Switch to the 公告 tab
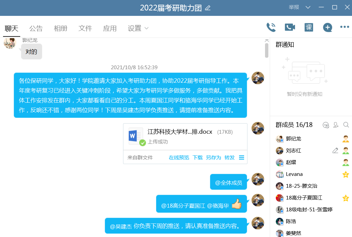The image size is (352, 237). coord(36,28)
